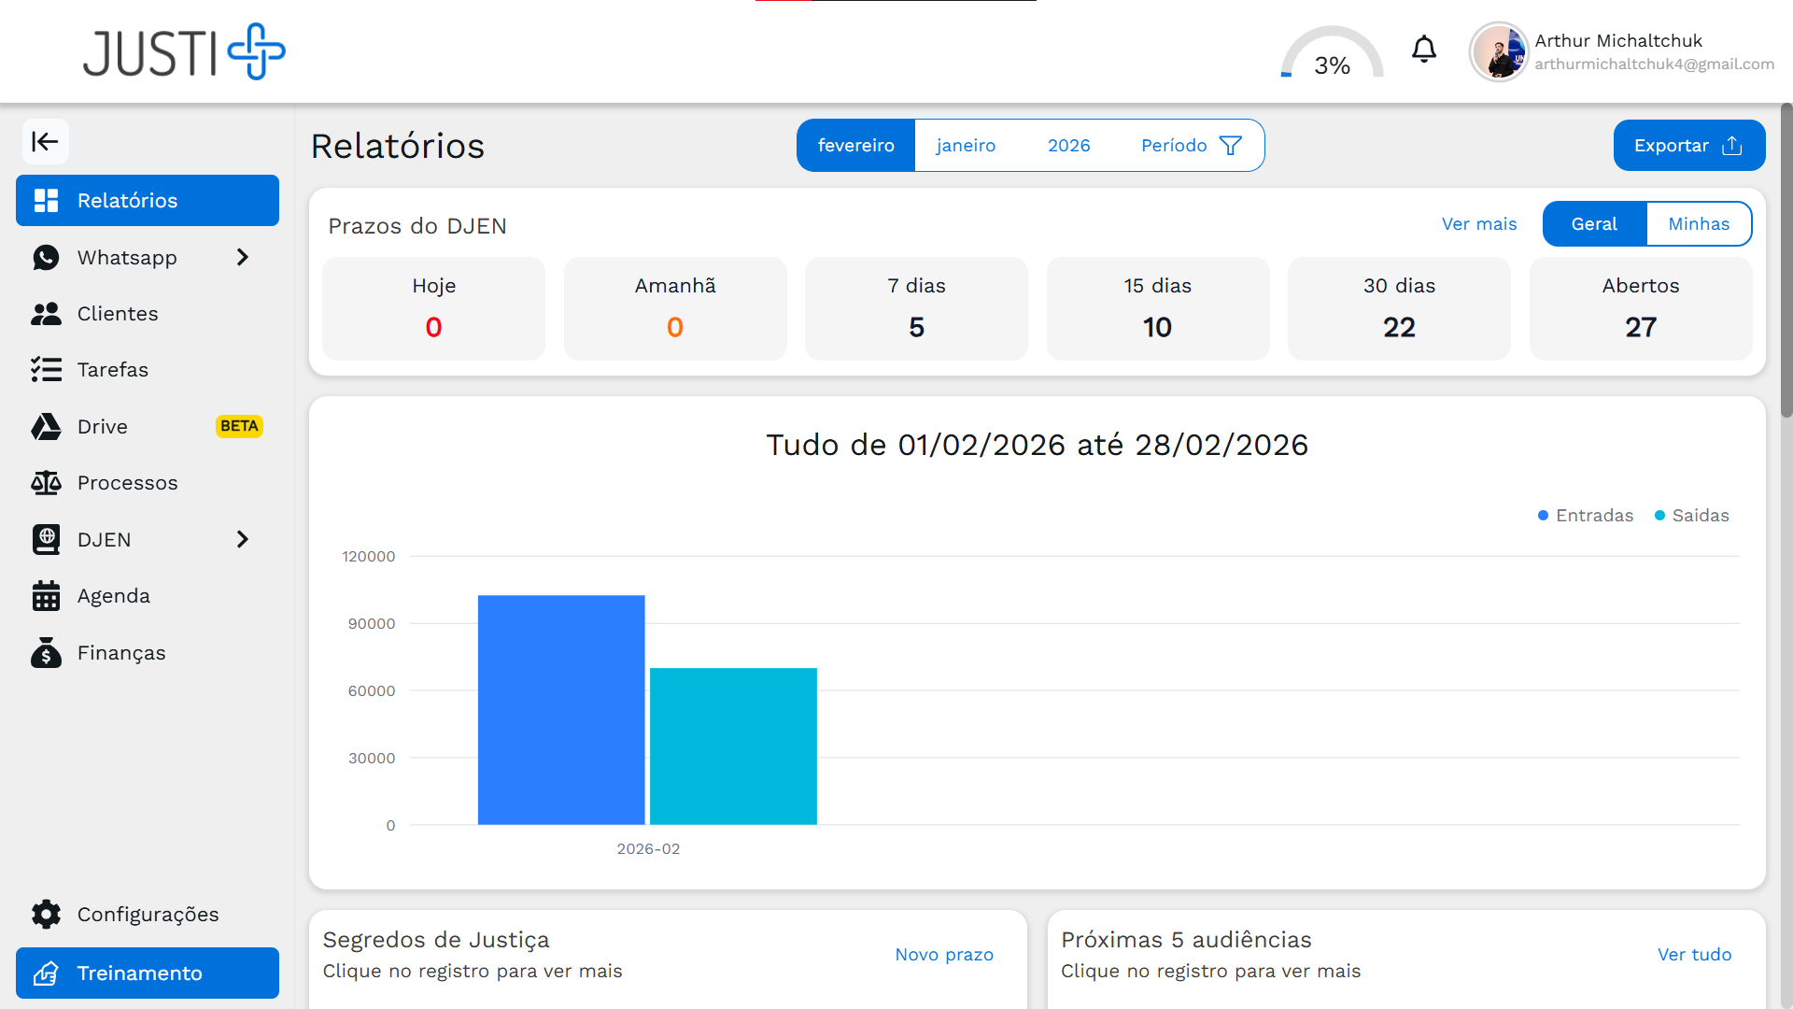Open Finanças with the money bag icon
The image size is (1793, 1009).
(47, 652)
